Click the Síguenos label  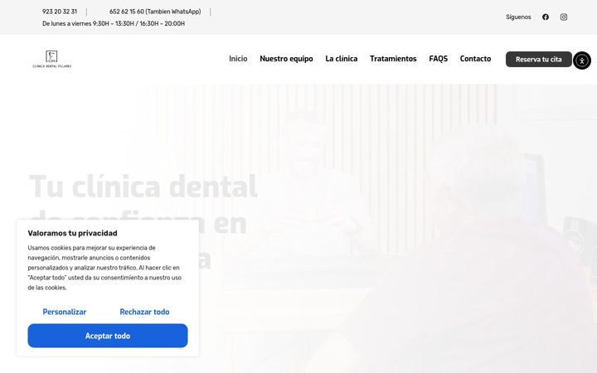click(x=518, y=17)
